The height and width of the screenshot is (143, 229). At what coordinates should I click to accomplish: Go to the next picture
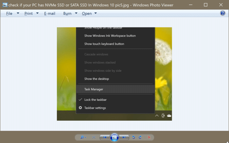click(x=124, y=137)
